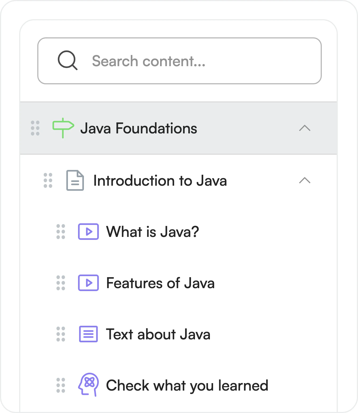Open the Text about Java item
Viewport: 358px width, 413px height.
point(158,334)
